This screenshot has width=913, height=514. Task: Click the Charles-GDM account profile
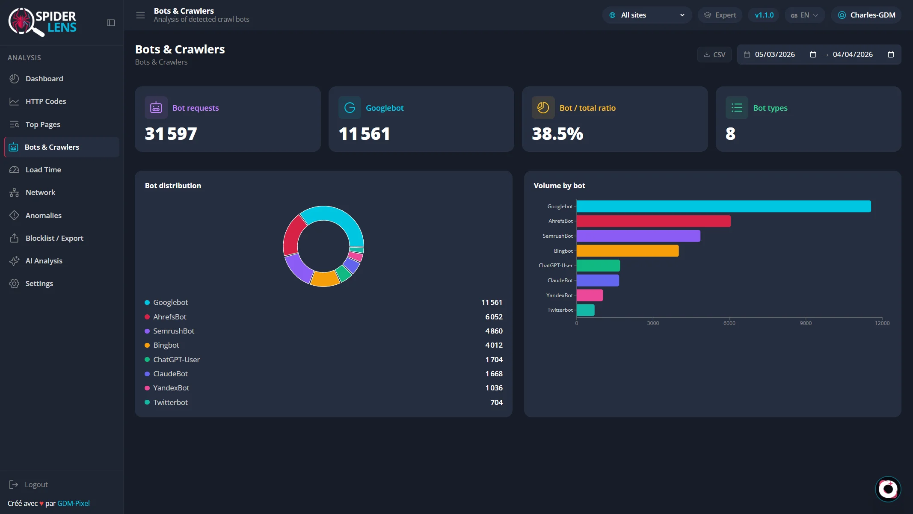(866, 15)
